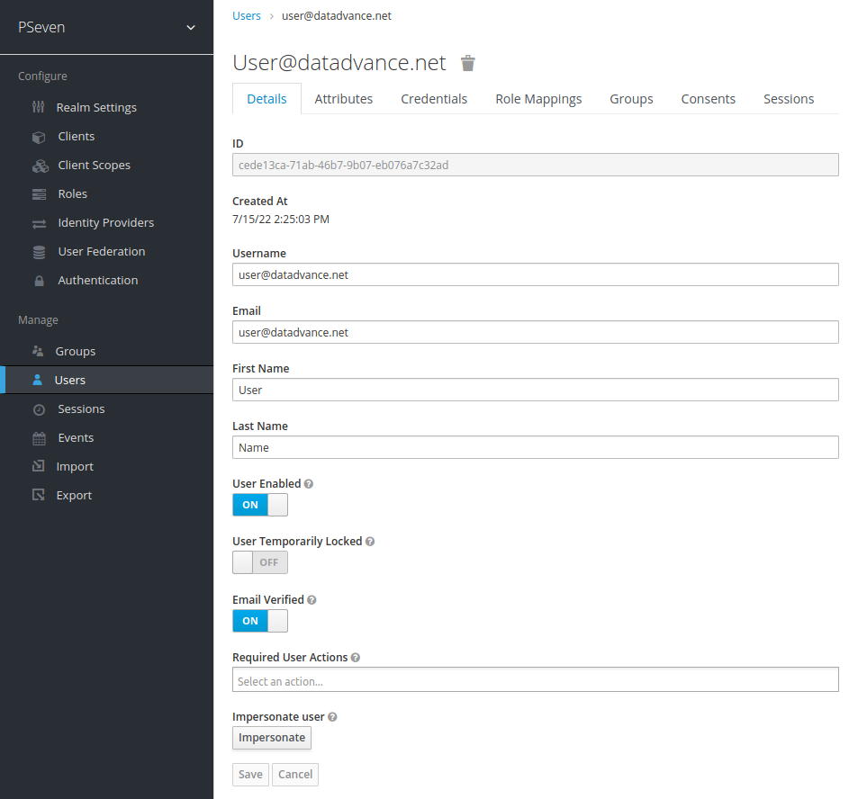This screenshot has height=799, width=849.
Task: Click the help icon next to User Temporarily Locked
Action: (370, 542)
